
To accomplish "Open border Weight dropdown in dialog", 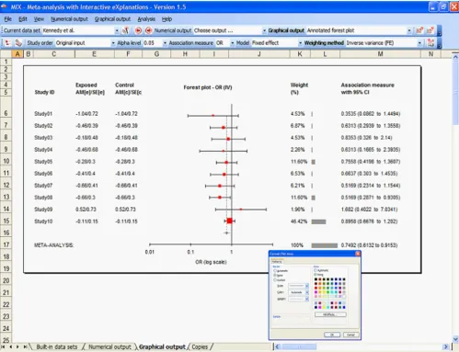I will click(307, 299).
